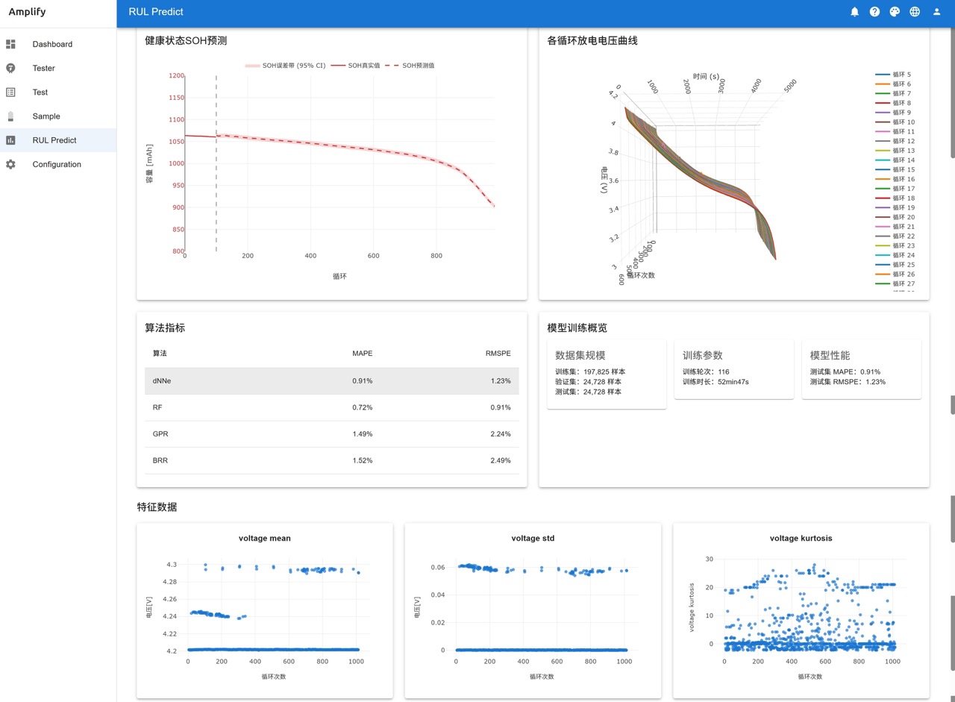
Task: Select the RF algorithm row
Action: [331, 407]
